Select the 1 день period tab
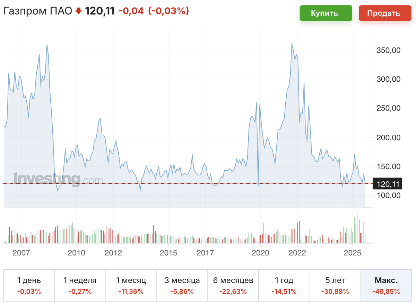This screenshot has height=306, width=416. 29,285
